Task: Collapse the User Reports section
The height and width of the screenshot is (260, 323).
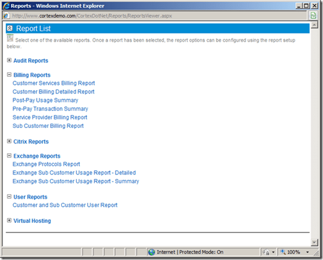Action: pos(9,197)
